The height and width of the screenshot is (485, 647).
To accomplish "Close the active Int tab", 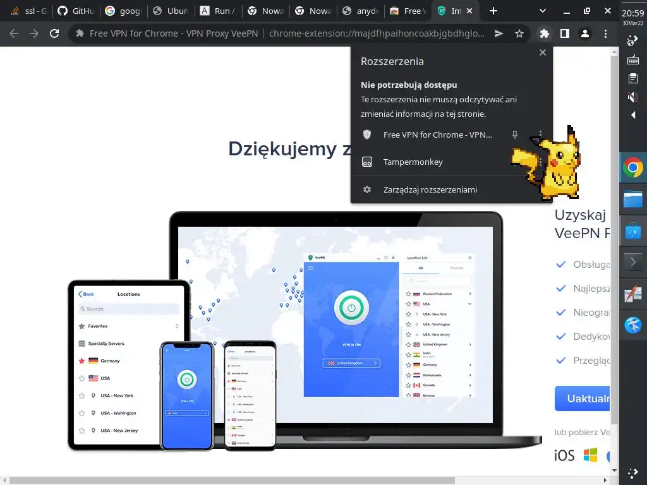I will click(469, 11).
